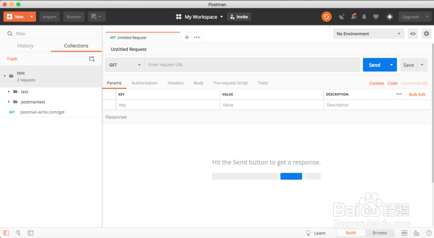Screen dimensions: 434x238
Task: Open keyboard shortcuts icon in status bar
Action: point(416,233)
